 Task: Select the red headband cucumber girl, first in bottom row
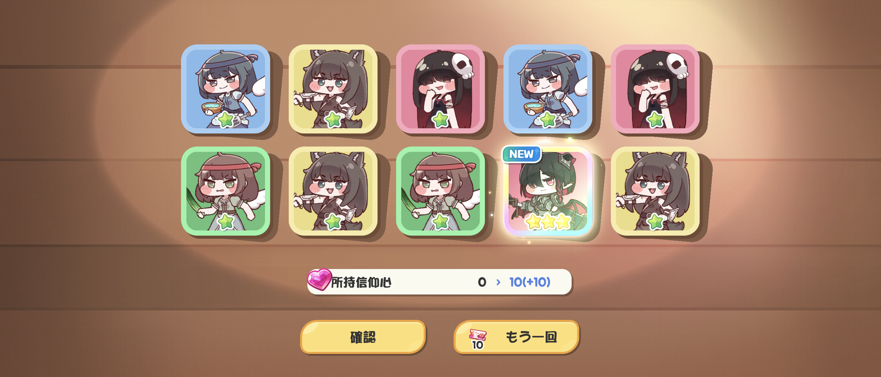pos(225,191)
